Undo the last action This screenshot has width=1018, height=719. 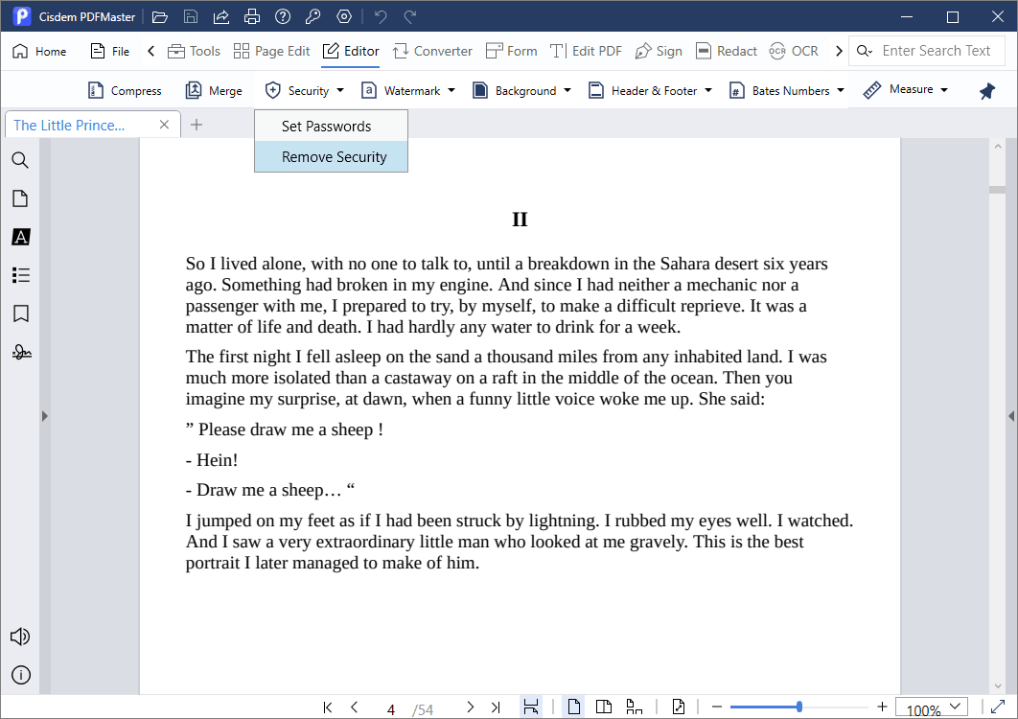point(382,17)
